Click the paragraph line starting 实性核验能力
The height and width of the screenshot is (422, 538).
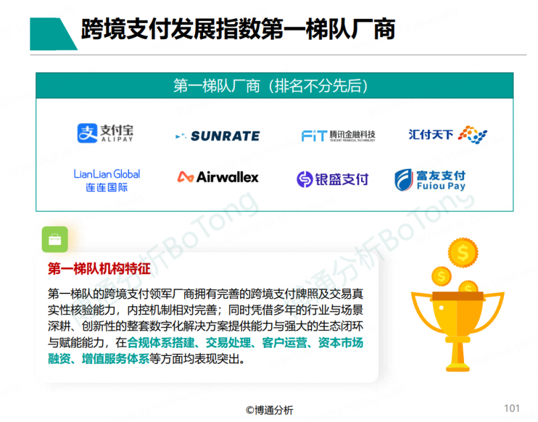pos(206,310)
